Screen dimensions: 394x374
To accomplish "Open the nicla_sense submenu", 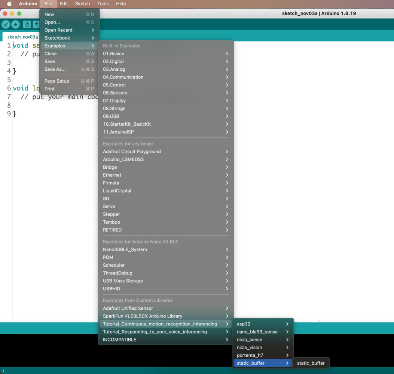I will tap(263, 340).
